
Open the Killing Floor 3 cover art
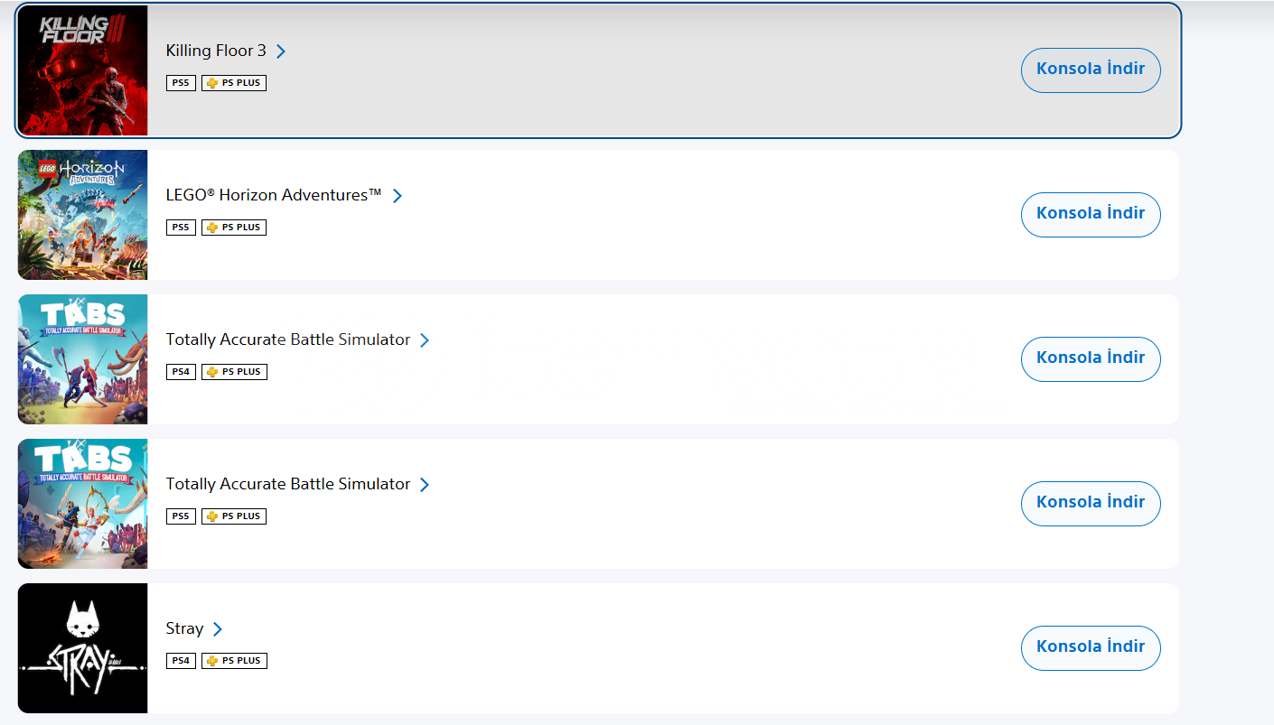click(x=82, y=70)
